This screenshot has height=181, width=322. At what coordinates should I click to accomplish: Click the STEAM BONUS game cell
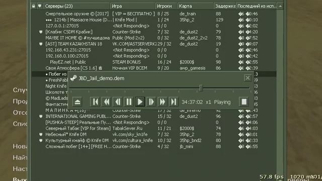pyautogui.click(x=126, y=62)
